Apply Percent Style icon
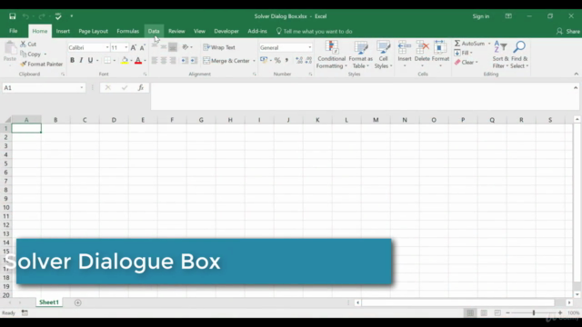Viewport: 582px width, 327px height. (277, 61)
